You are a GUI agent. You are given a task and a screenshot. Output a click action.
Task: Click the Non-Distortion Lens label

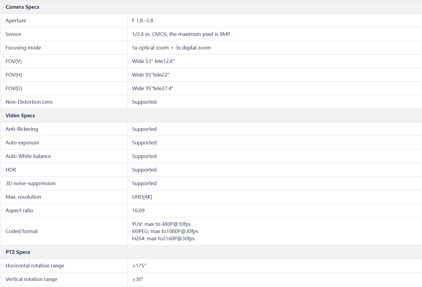click(29, 102)
